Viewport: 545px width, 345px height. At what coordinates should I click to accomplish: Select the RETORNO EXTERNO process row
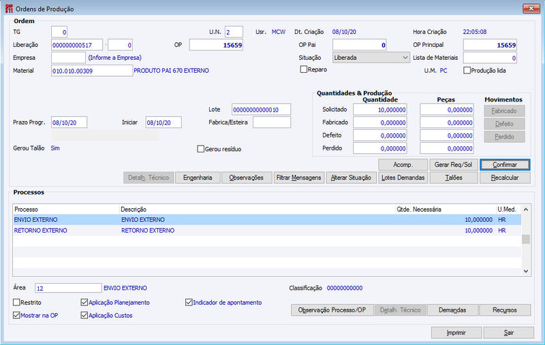(x=267, y=231)
